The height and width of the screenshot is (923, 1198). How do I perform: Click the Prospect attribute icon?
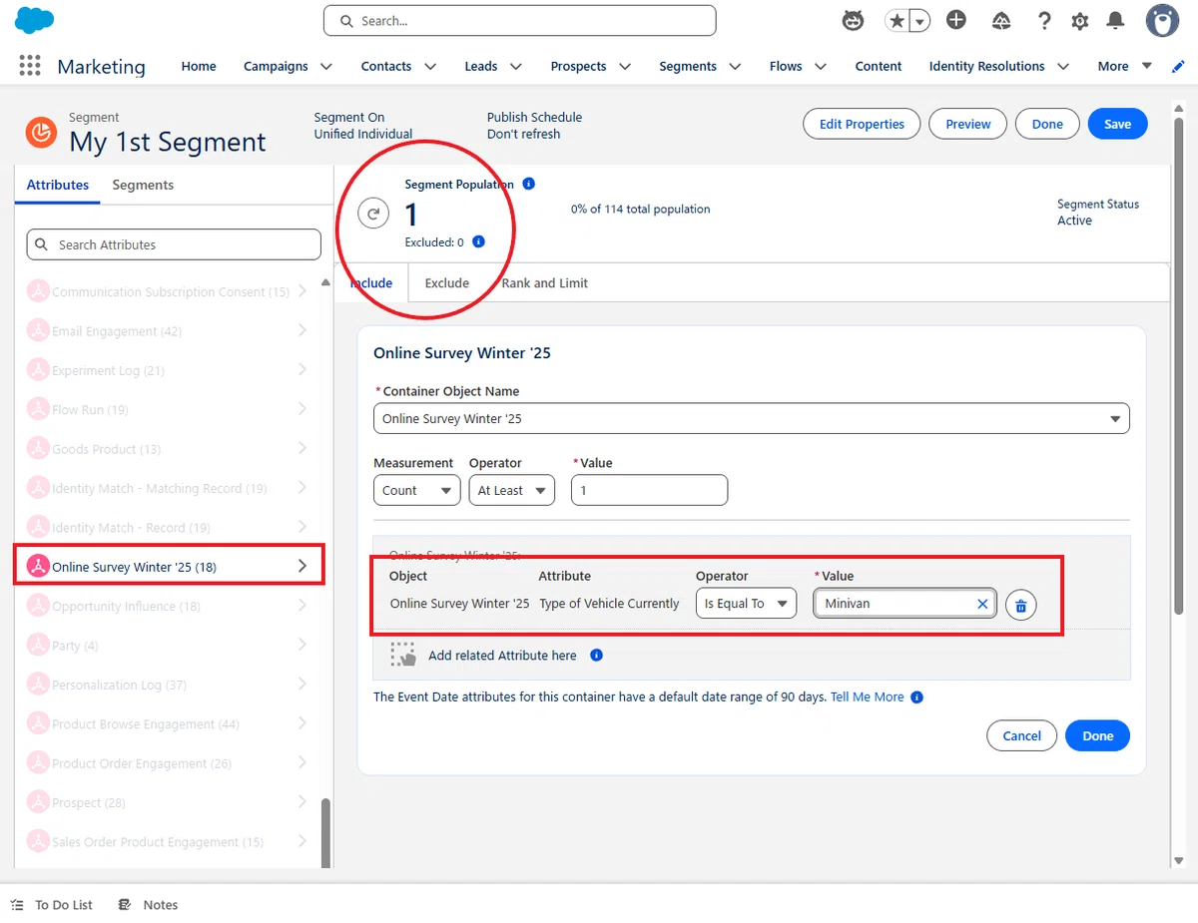tap(38, 802)
